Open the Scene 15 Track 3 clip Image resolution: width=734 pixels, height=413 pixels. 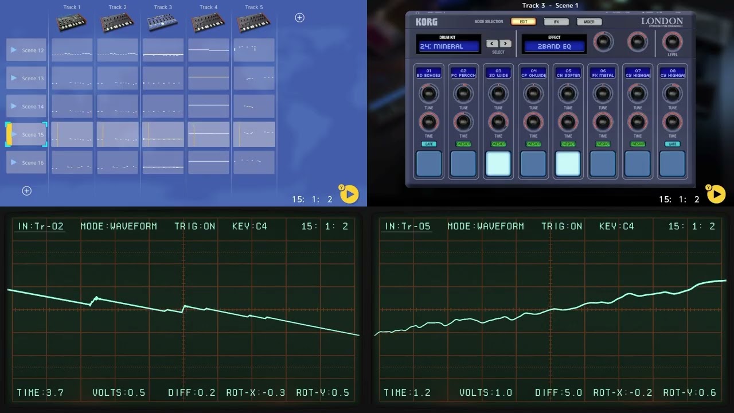tap(163, 134)
